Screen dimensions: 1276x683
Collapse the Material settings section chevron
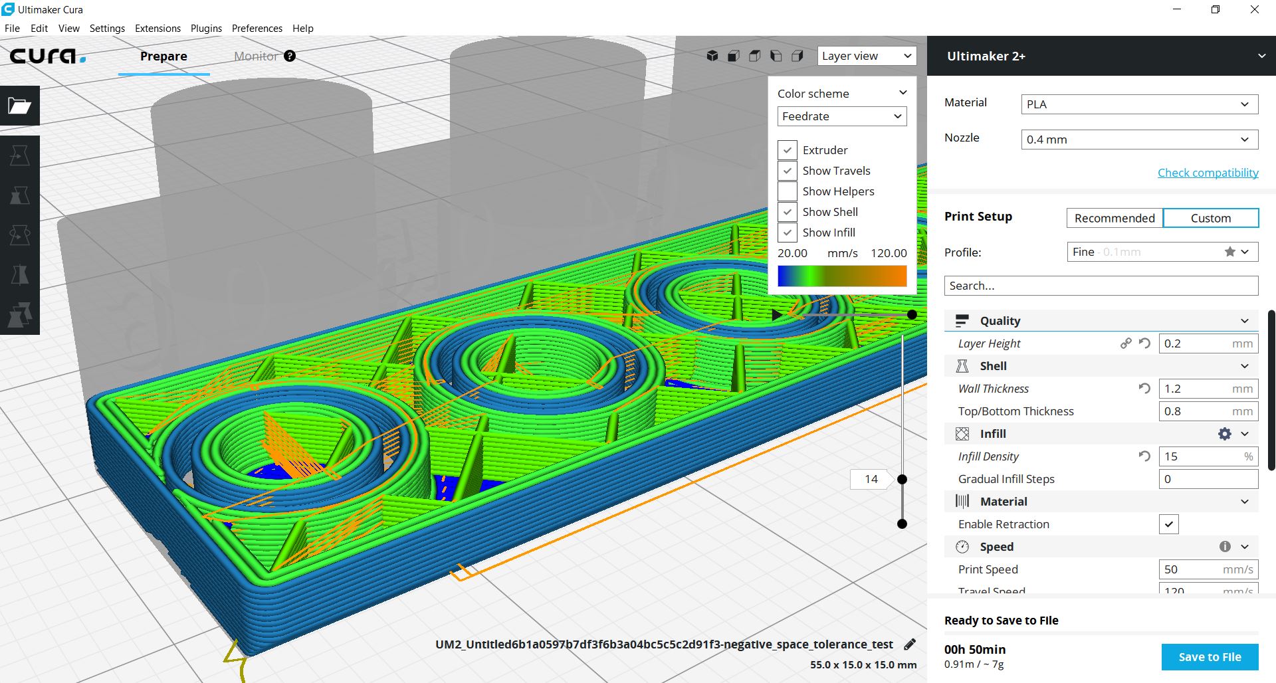pos(1245,502)
